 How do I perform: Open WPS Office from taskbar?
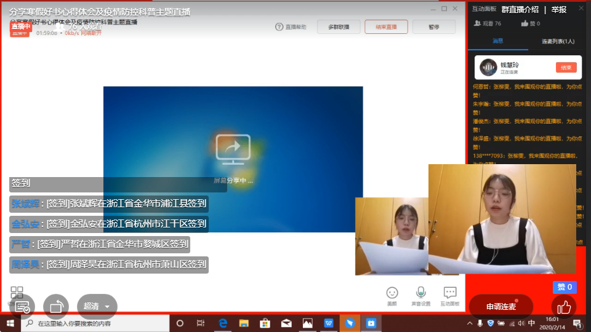tap(329, 323)
